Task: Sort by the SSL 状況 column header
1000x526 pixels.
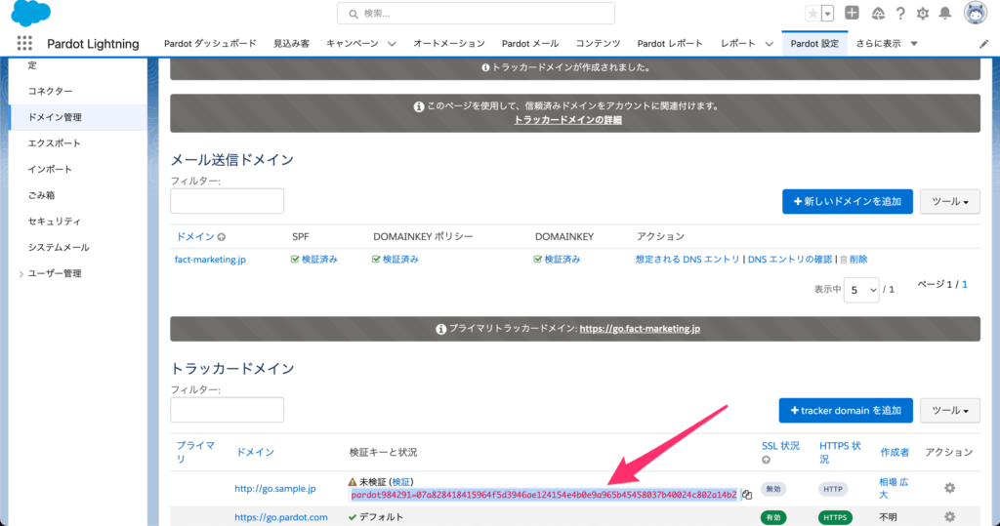Action: tap(780, 446)
